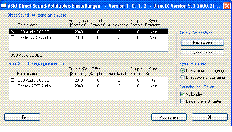This screenshot has width=232, height=132.
Task: Click offset 0 of output USB Audio CODEC
Action: pos(98,32)
